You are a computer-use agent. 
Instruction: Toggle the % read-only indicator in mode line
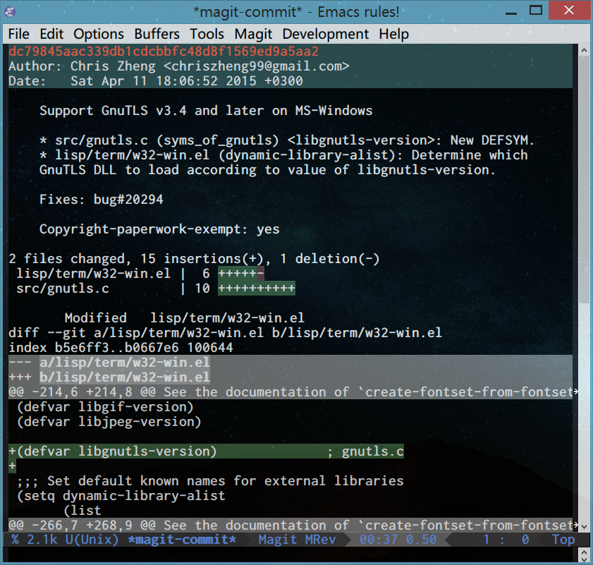tap(16, 540)
